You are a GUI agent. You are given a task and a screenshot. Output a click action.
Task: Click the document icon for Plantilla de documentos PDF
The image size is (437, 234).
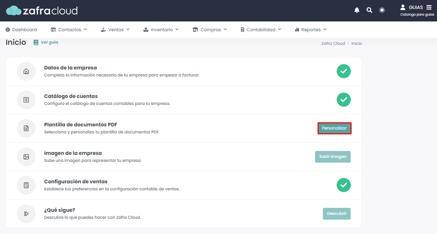coord(26,128)
